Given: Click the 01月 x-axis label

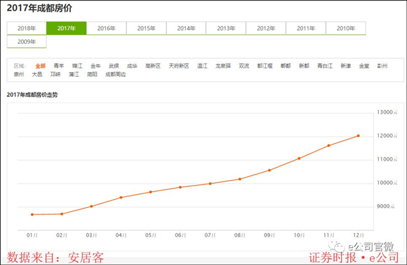Looking at the screenshot, I should click(x=32, y=235).
